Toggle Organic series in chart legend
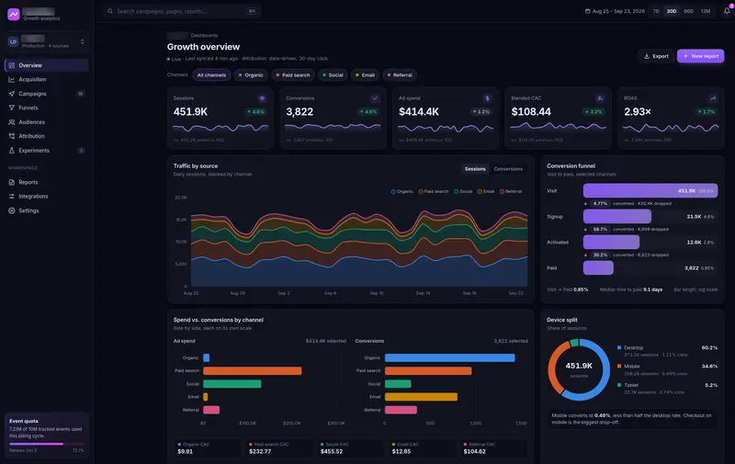This screenshot has height=464, width=735. coord(402,191)
